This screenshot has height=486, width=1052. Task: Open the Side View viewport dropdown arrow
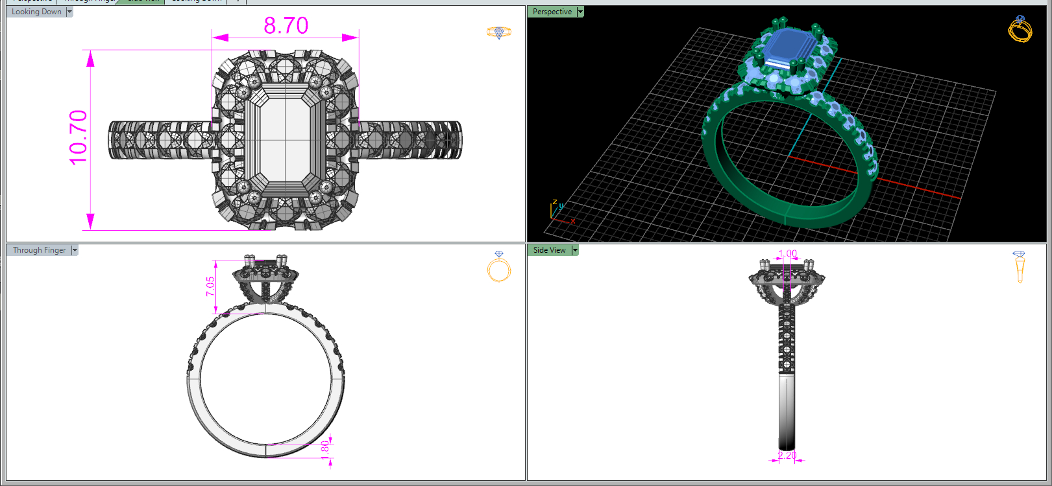[x=574, y=250]
